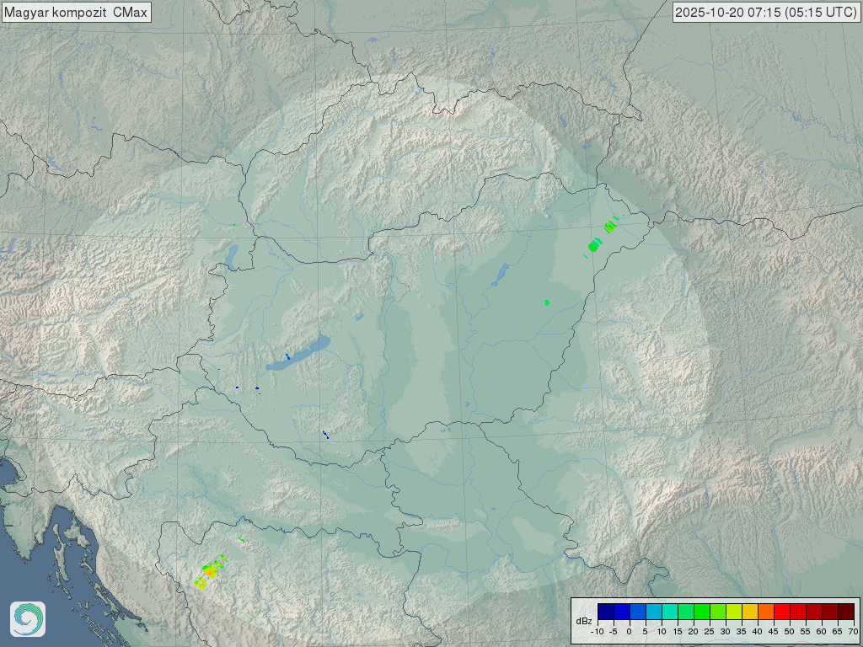Click the 2025-10-20 07:15 timestamp label
This screenshot has height=647, width=863.
click(766, 12)
